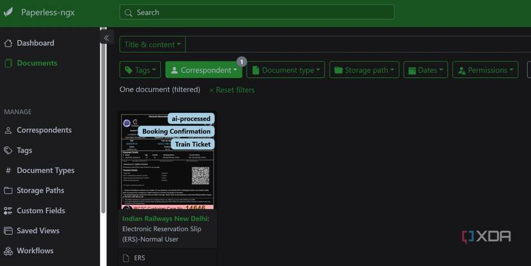Click the Electronic Reservation Slip title
531x266 pixels.
(162, 234)
